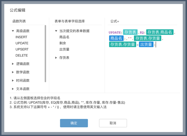Click the function list scrollbar

pos(45,54)
